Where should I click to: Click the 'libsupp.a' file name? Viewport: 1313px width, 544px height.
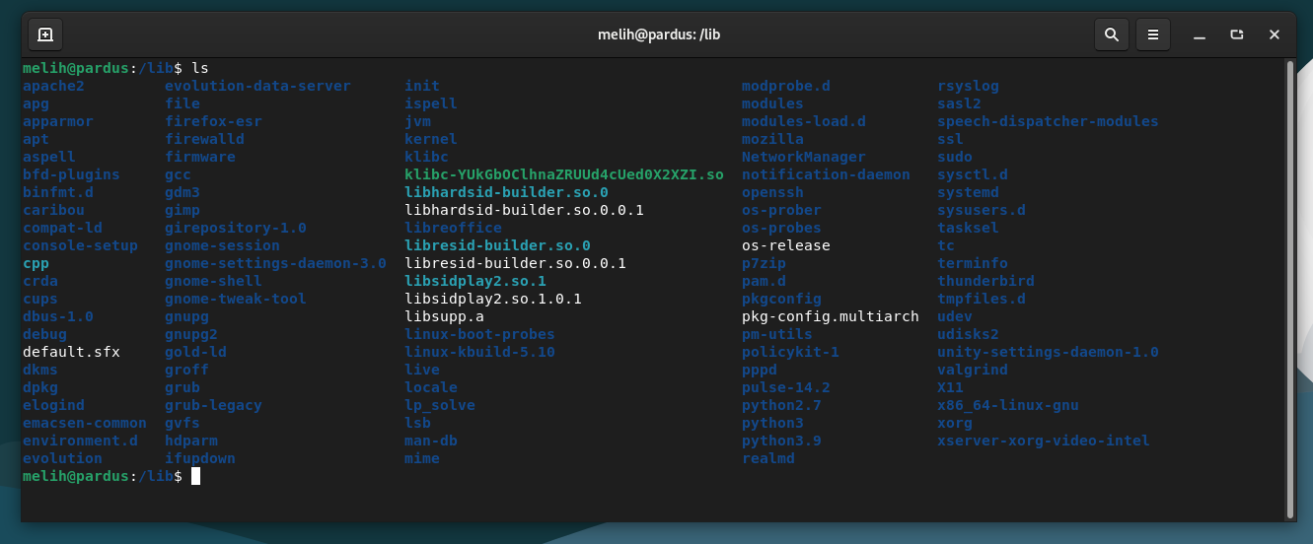[444, 316]
